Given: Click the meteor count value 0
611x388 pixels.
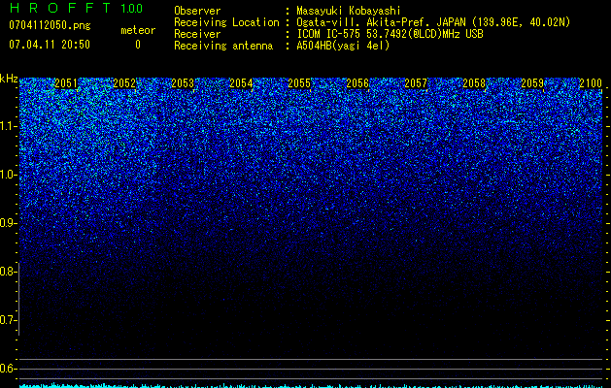Looking at the screenshot, I should [x=138, y=45].
